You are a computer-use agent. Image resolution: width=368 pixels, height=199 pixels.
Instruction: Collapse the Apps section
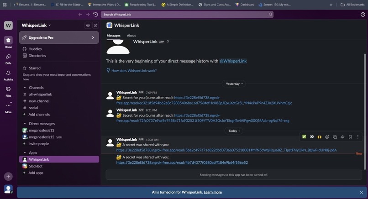click(x=25, y=152)
